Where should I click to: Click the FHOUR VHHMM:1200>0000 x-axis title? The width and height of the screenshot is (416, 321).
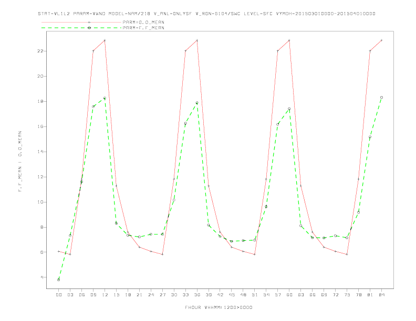(x=219, y=307)
